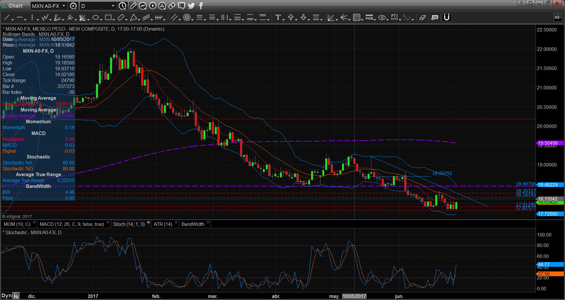Expand the text tool dropdown arrow
Image resolution: width=565 pixels, height=300 pixels.
(x=283, y=19)
